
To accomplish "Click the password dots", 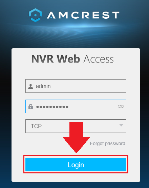I will pyautogui.click(x=52, y=107).
